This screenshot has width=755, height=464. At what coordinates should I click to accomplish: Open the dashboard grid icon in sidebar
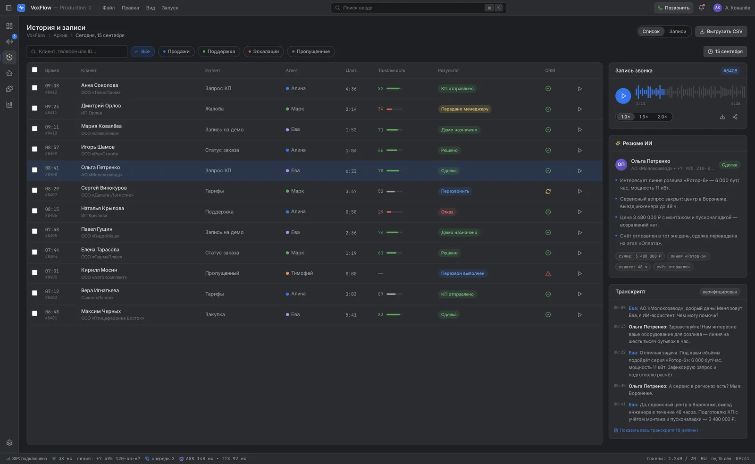9,26
